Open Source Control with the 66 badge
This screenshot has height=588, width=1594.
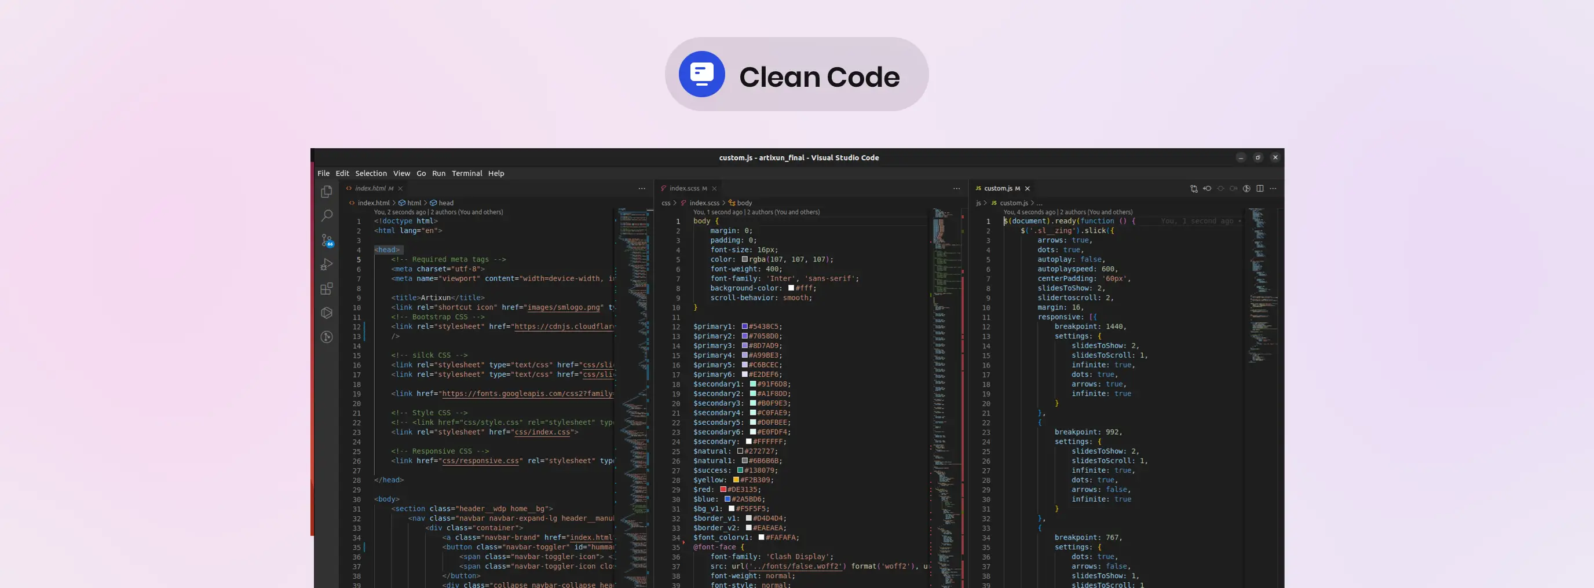coord(327,241)
